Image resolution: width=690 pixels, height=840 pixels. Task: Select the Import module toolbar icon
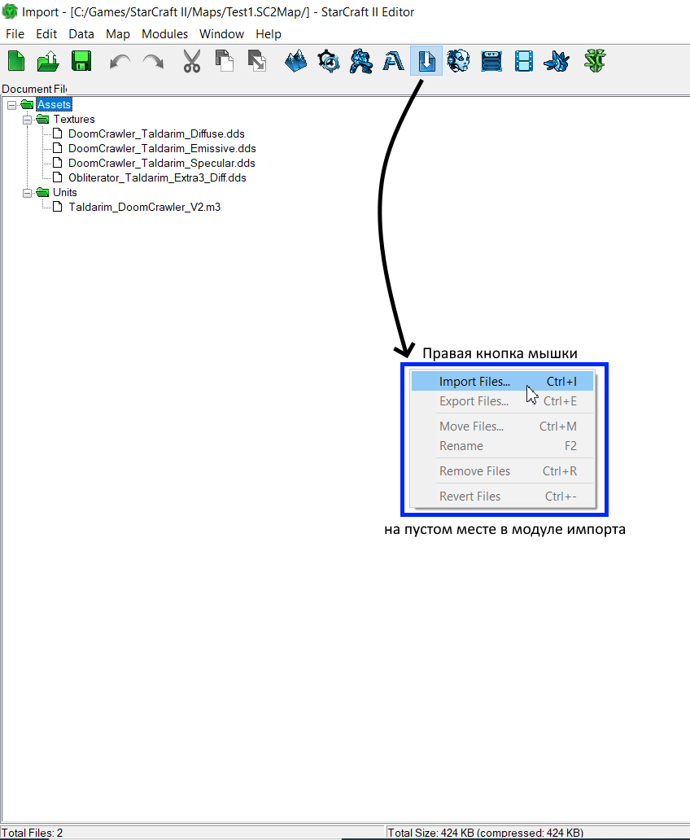[x=426, y=60]
